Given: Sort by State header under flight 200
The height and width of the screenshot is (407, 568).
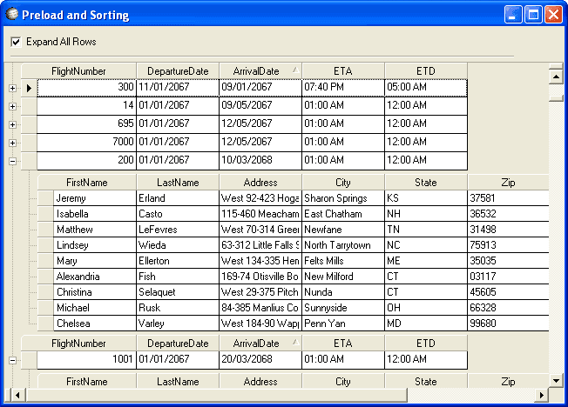Looking at the screenshot, I should pos(426,183).
